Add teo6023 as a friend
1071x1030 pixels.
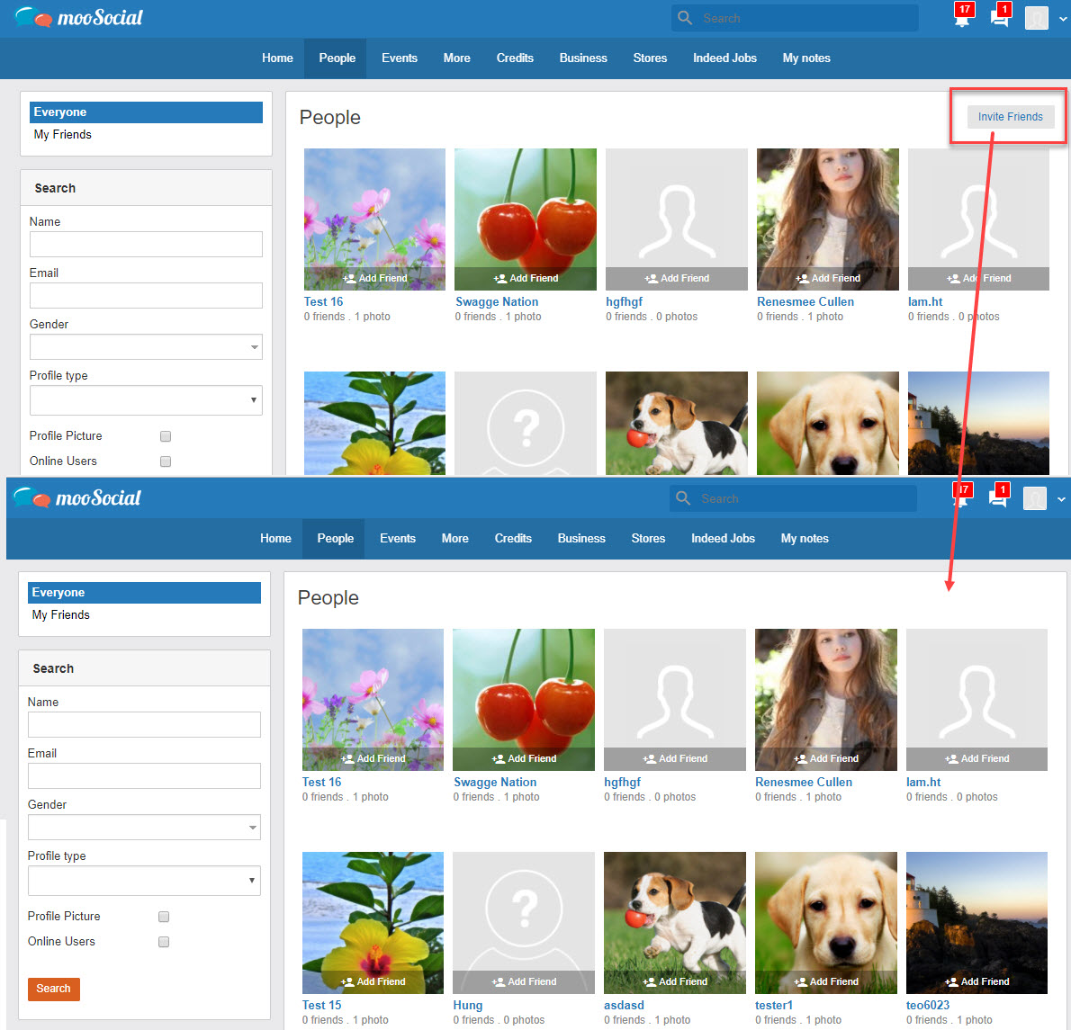tap(977, 981)
